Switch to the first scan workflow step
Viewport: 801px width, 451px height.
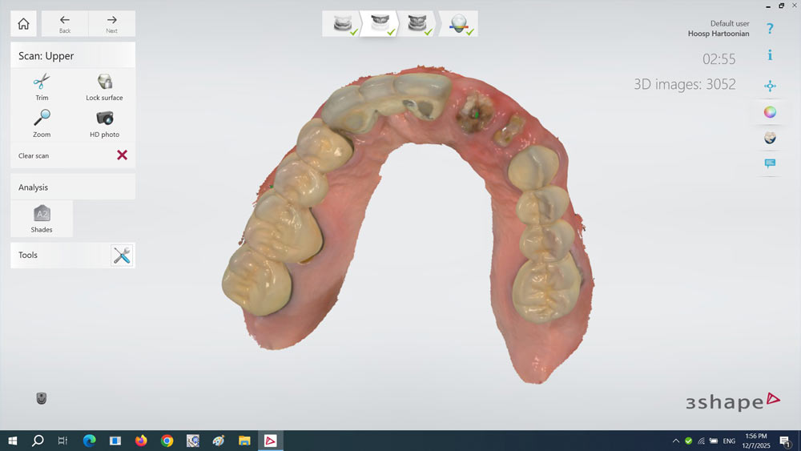tap(342, 24)
